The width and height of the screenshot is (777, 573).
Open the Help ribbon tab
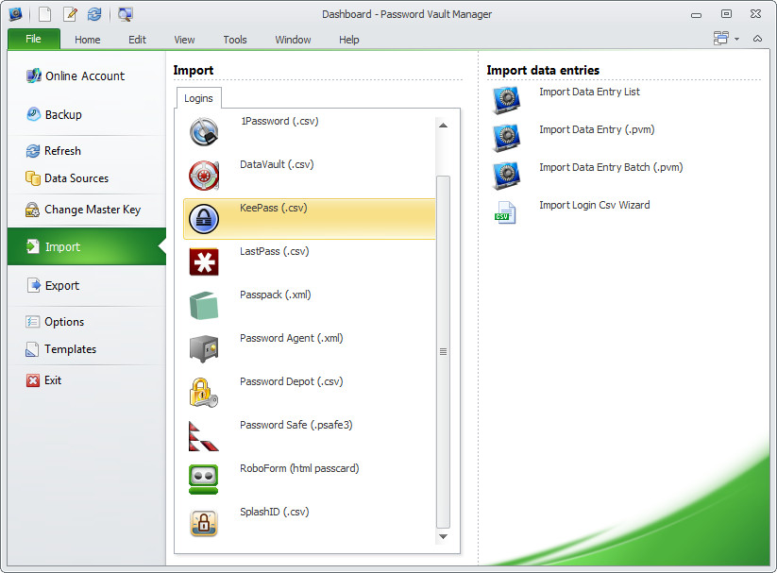click(349, 40)
